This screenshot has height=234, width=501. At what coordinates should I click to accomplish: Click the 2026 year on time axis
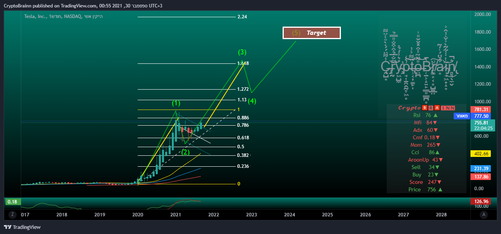[x=365, y=214]
